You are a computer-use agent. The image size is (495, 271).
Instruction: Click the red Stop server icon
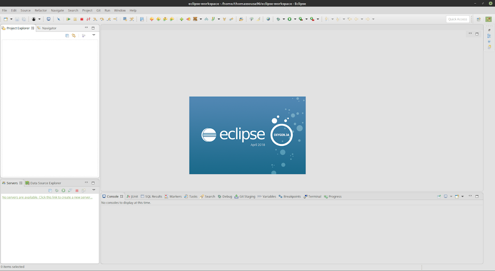[x=77, y=191]
